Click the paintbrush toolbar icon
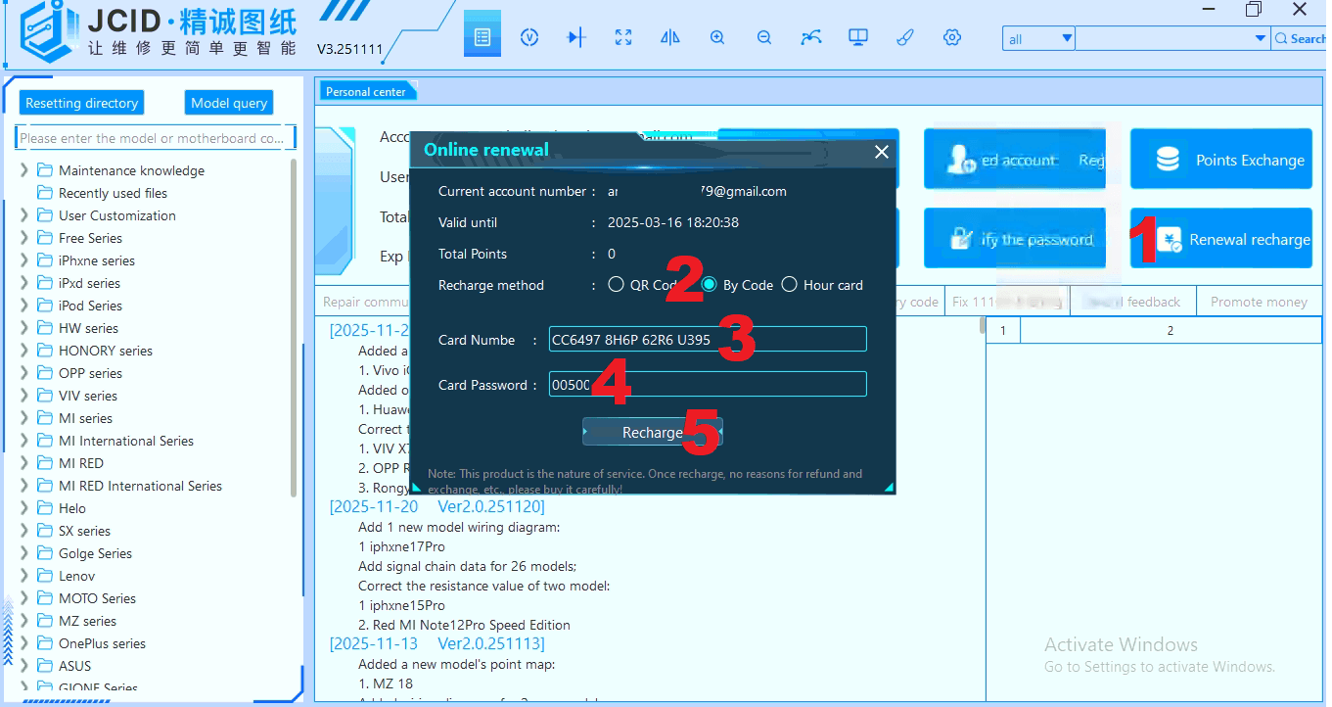 (x=905, y=37)
